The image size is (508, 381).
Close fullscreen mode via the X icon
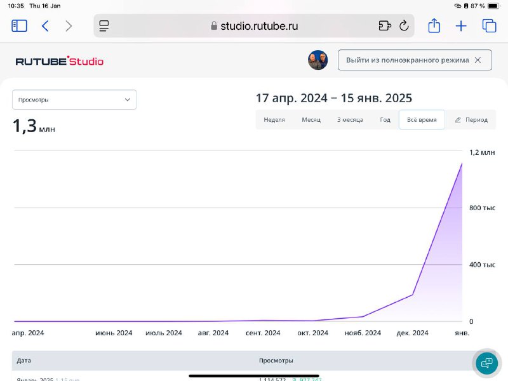tap(478, 60)
